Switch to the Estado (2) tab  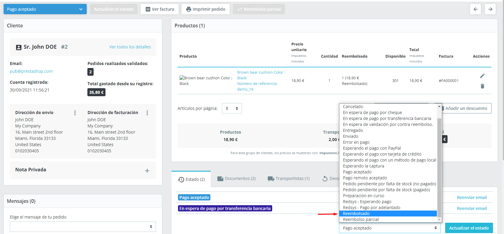point(191,179)
